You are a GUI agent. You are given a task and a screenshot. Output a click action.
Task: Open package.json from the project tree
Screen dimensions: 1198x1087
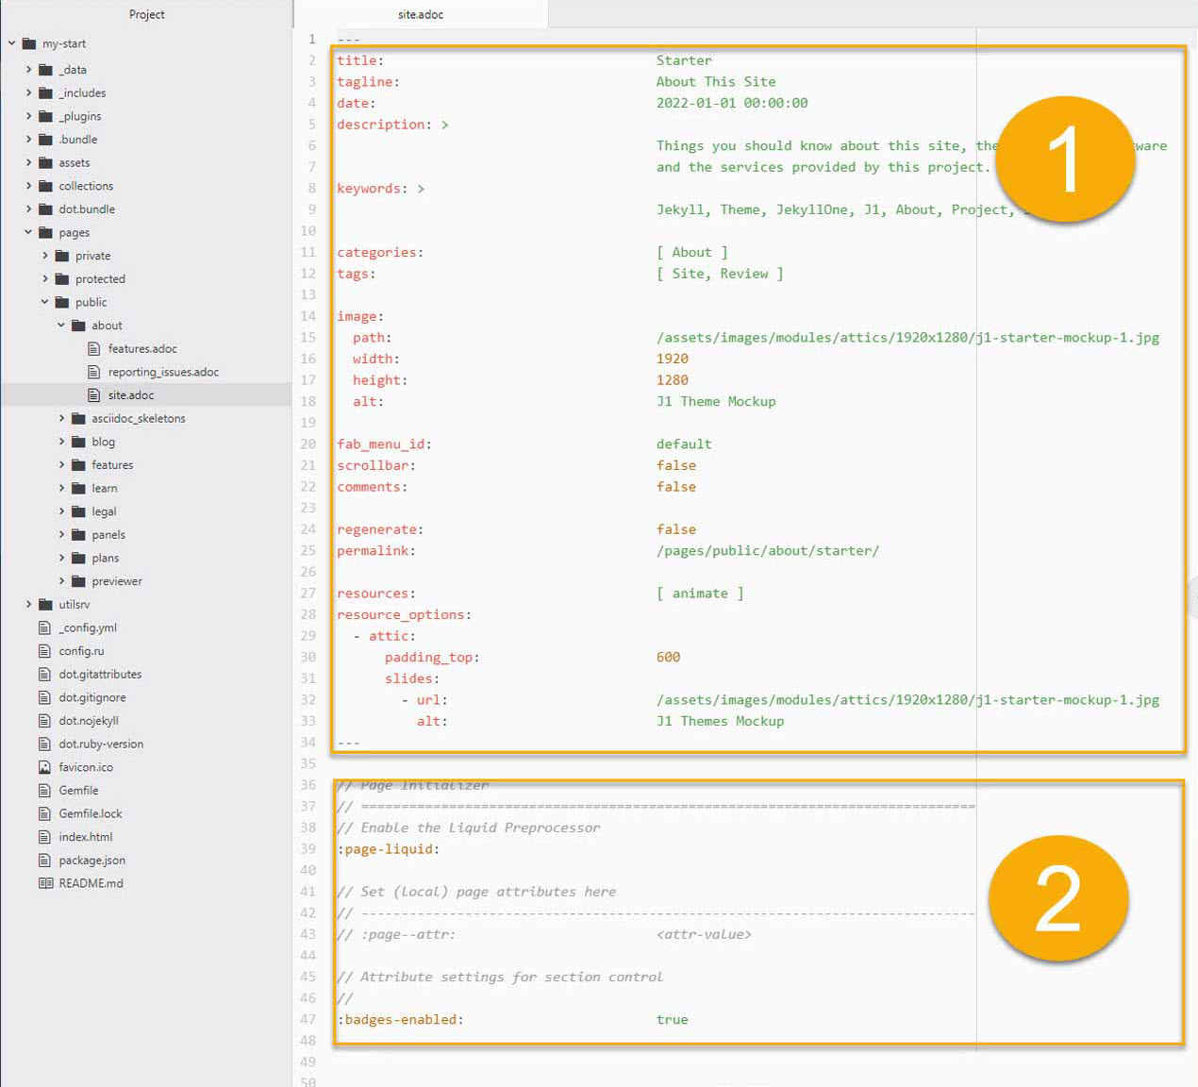tap(92, 860)
